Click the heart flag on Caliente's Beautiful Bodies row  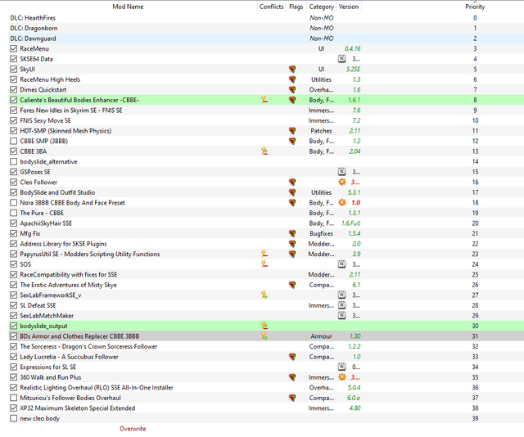[292, 100]
